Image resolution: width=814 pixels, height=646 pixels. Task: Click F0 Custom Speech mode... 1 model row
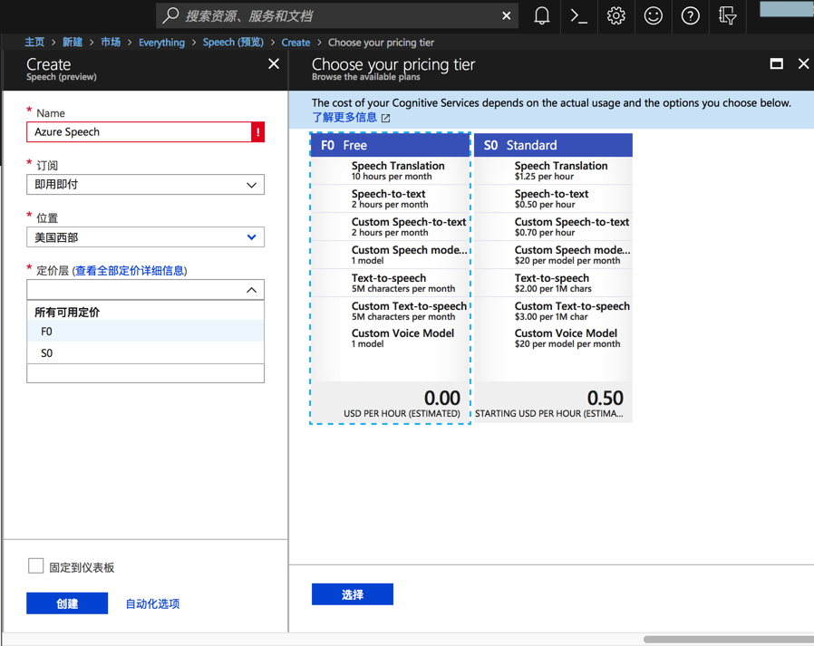pyautogui.click(x=391, y=255)
